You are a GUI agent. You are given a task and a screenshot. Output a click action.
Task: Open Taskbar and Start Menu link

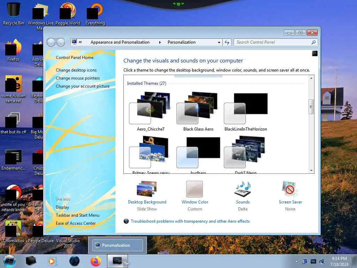(78, 215)
